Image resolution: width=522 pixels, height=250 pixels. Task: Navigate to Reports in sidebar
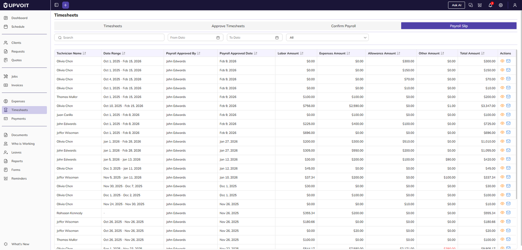[24, 161]
